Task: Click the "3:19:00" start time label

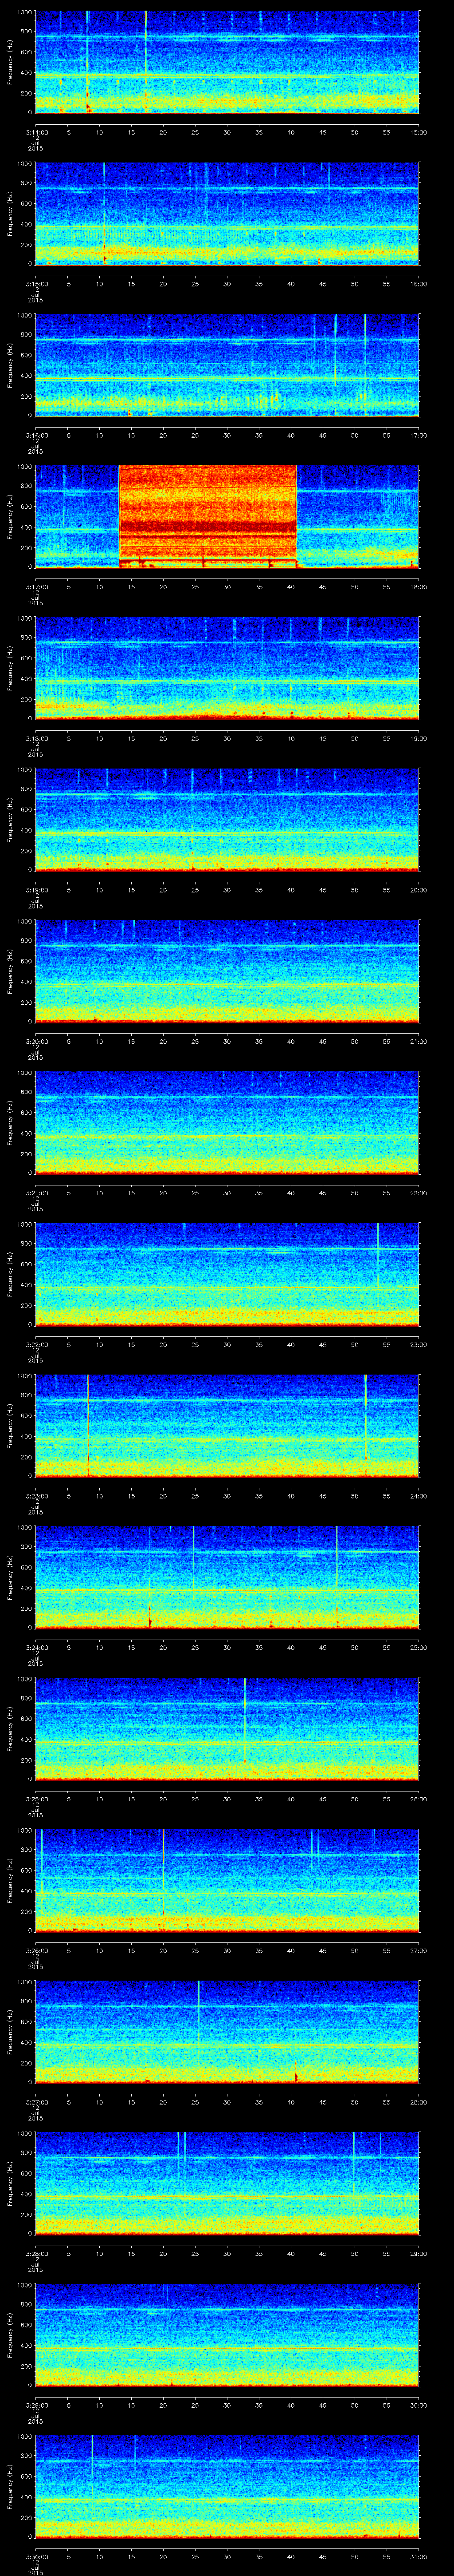Action: pos(36,890)
